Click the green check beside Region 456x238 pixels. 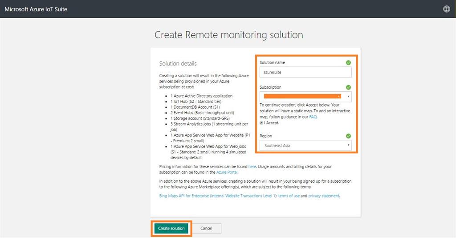coord(348,136)
